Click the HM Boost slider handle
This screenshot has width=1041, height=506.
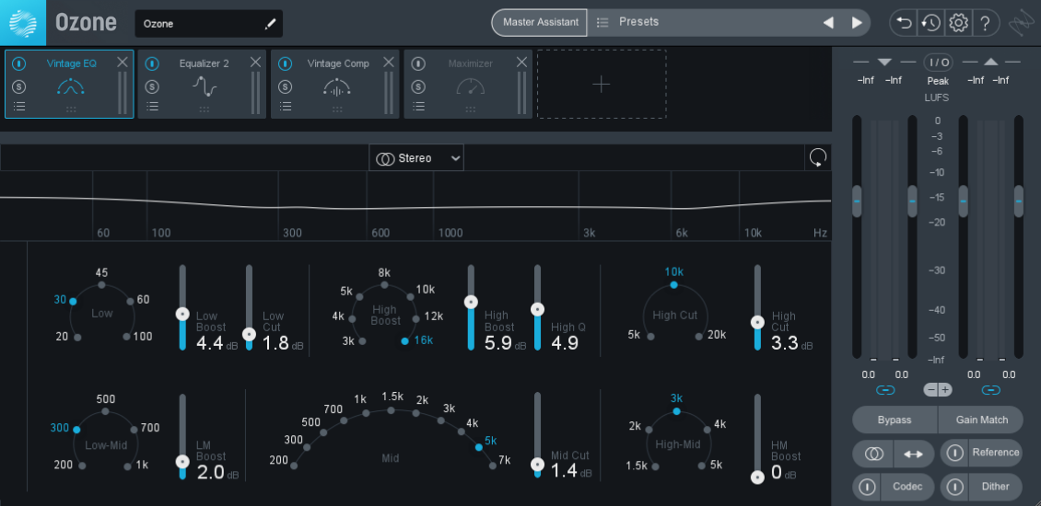pos(757,477)
